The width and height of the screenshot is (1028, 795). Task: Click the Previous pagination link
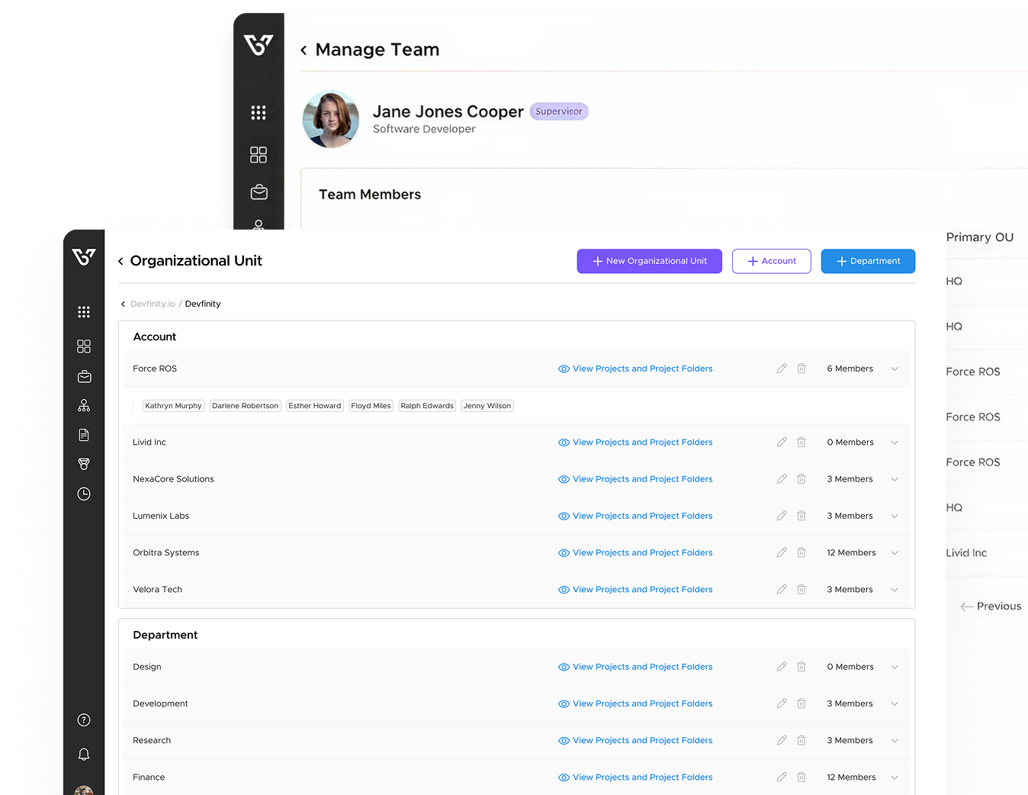click(991, 607)
